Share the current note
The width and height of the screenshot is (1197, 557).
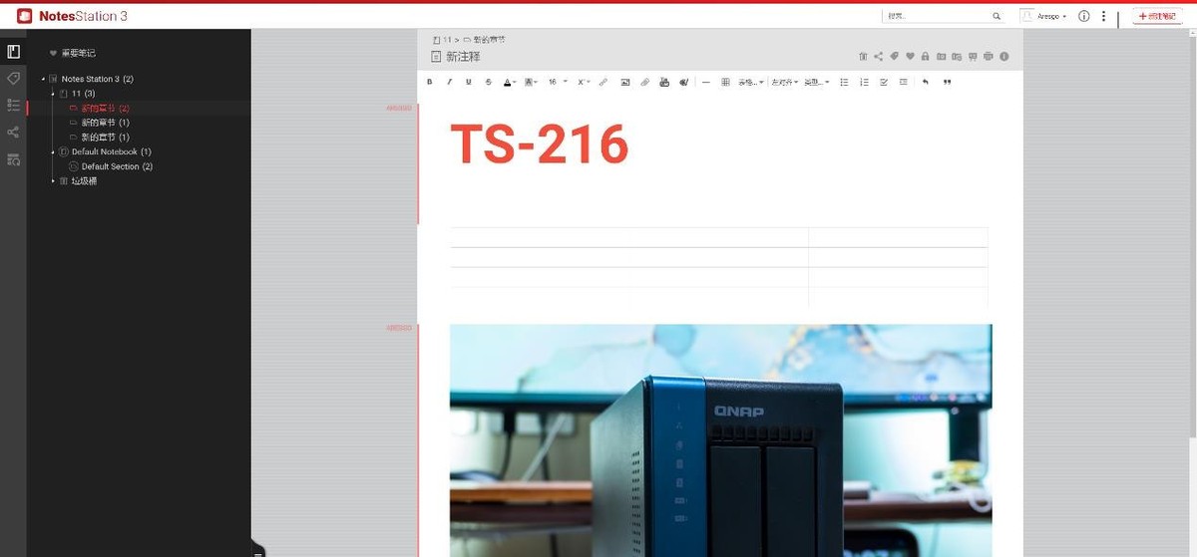pos(878,57)
